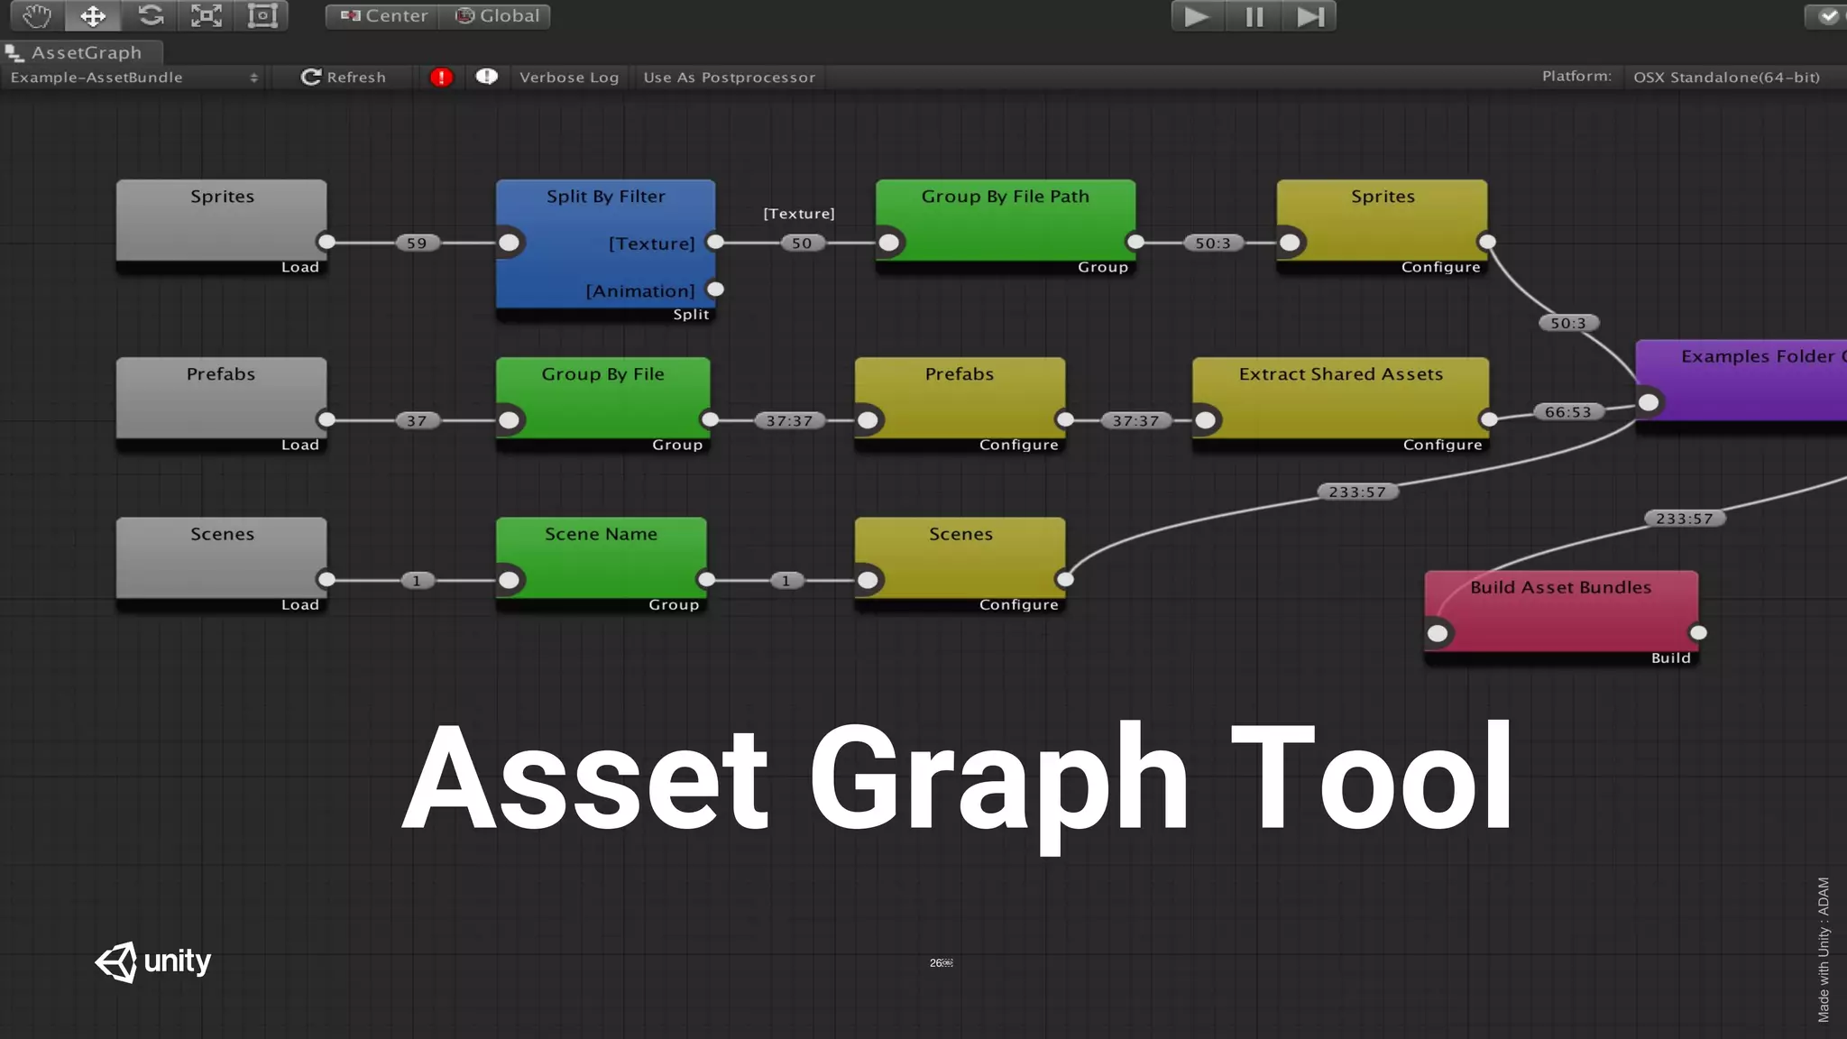Select the Scenes Configure node
Image resolution: width=1847 pixels, height=1039 pixels.
coord(960,565)
